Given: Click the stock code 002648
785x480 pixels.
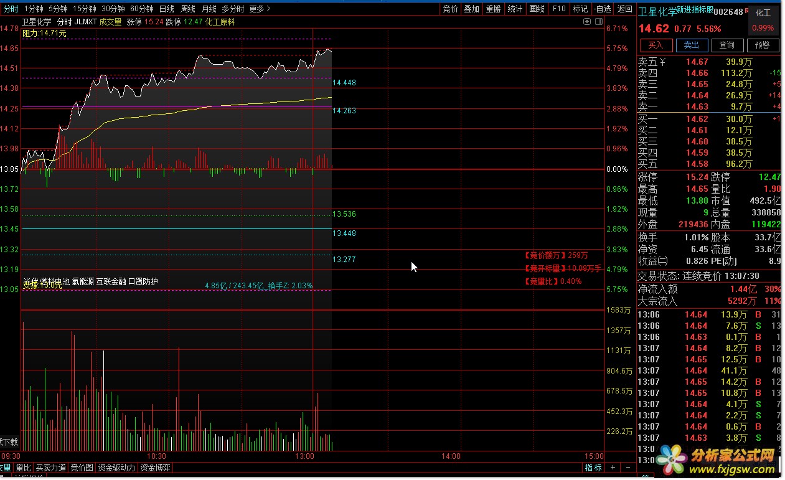Looking at the screenshot, I should 728,12.
